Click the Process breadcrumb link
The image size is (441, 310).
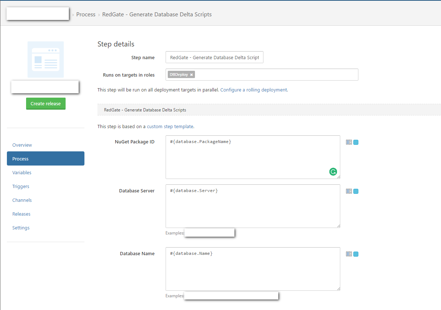pyautogui.click(x=86, y=15)
